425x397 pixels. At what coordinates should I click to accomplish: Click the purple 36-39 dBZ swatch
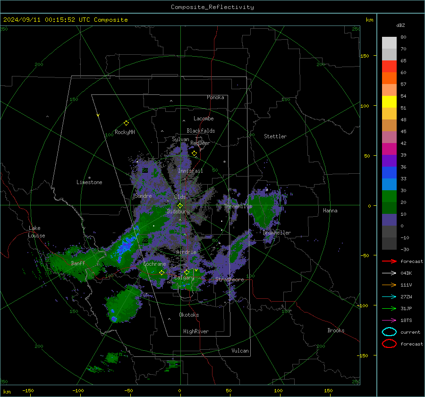(389, 160)
